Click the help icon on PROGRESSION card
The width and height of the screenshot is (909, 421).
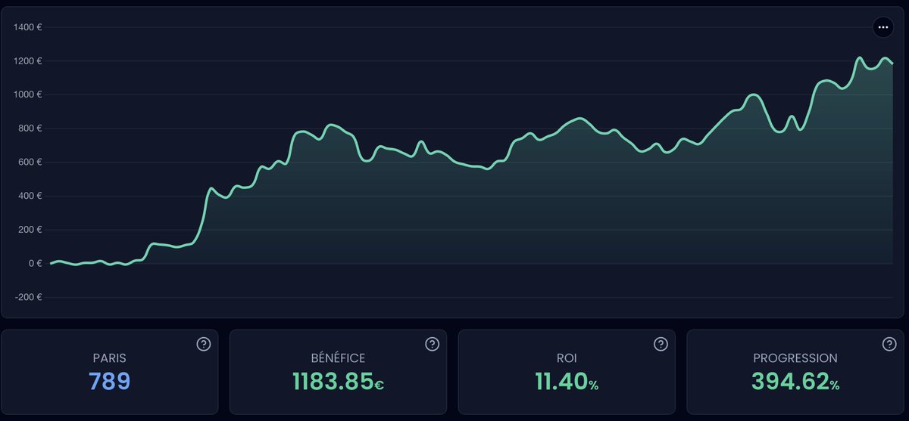(889, 344)
